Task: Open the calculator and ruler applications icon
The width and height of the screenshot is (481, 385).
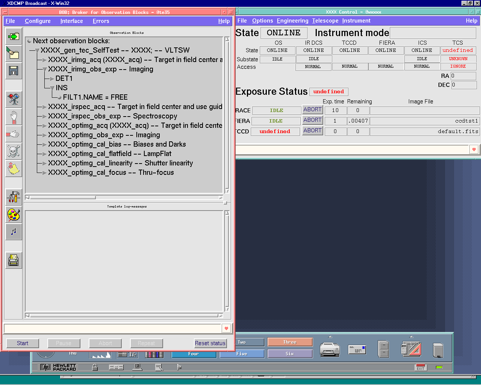Action: click(x=411, y=349)
